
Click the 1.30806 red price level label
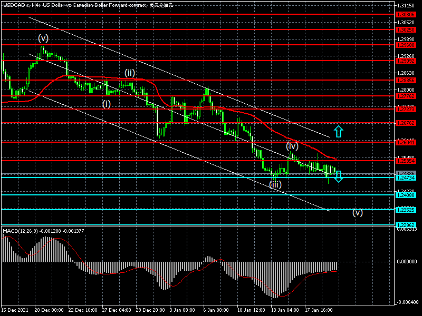(406, 15)
